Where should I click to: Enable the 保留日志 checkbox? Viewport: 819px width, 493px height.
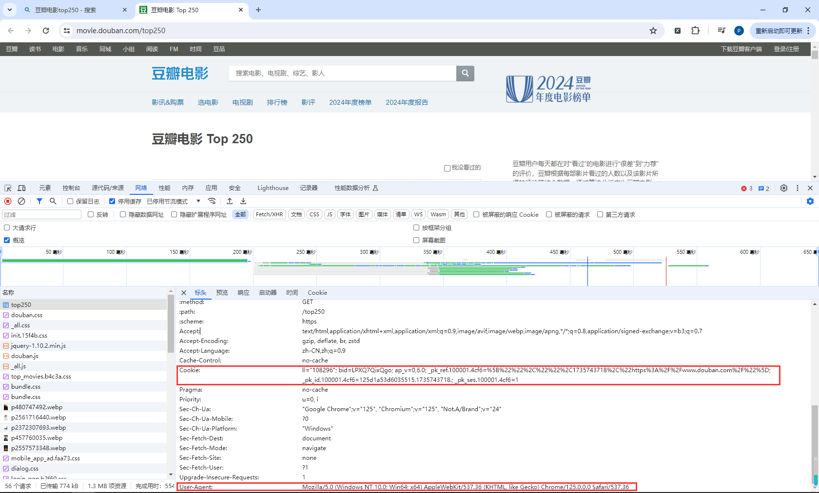pos(70,201)
